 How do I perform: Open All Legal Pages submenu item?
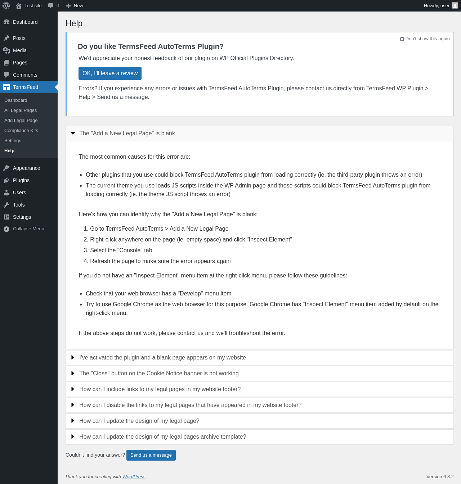click(x=29, y=110)
